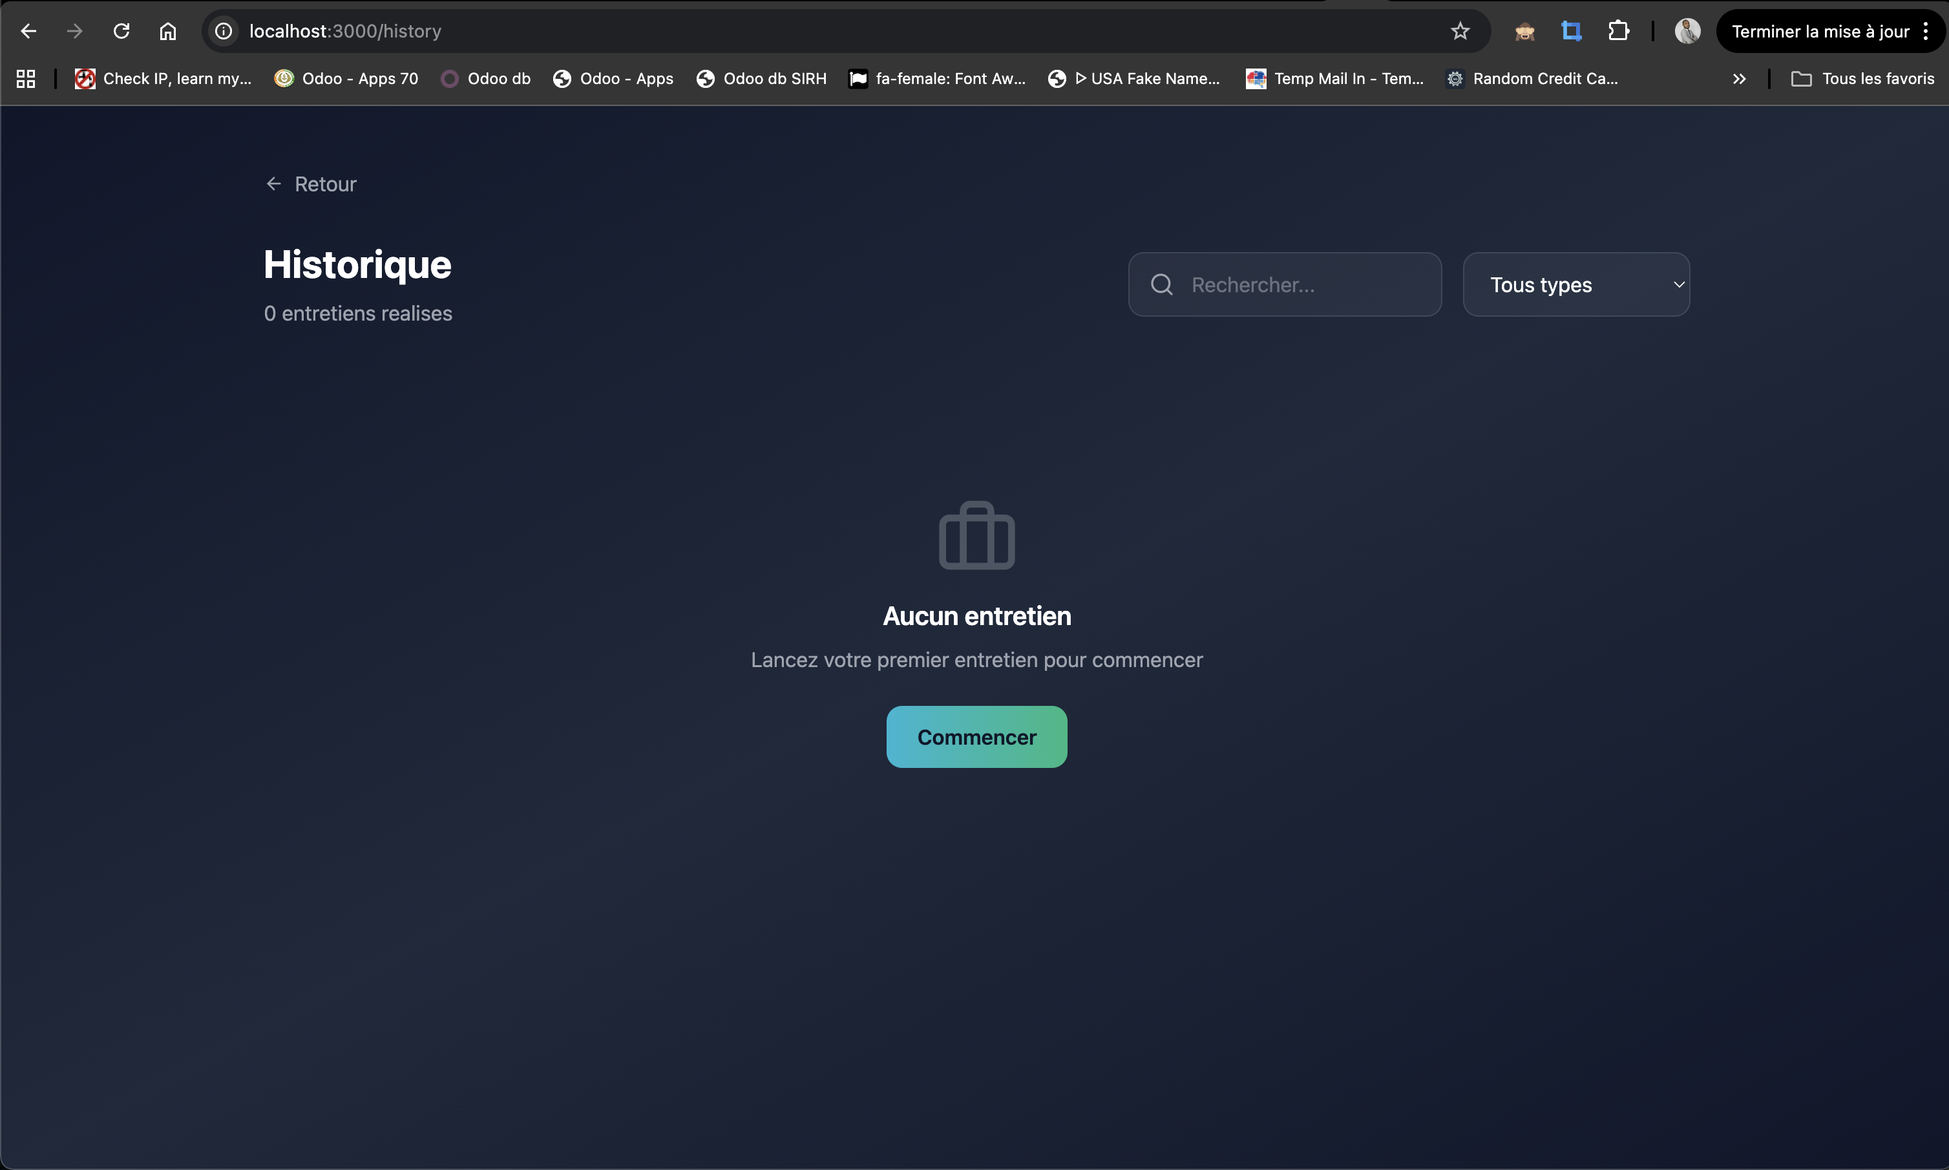The height and width of the screenshot is (1170, 1949).
Task: Open Odoo db SIRH bookmark
Action: pyautogui.click(x=761, y=78)
